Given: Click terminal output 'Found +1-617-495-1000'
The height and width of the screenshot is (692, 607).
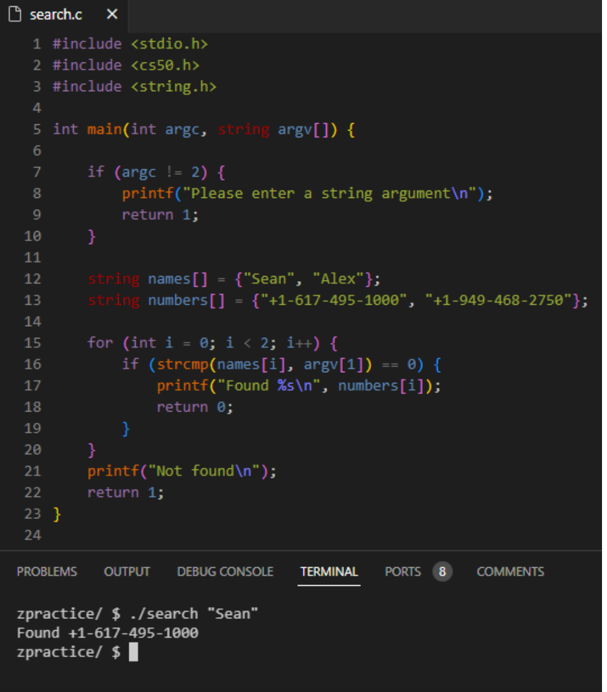Looking at the screenshot, I should tap(107, 633).
